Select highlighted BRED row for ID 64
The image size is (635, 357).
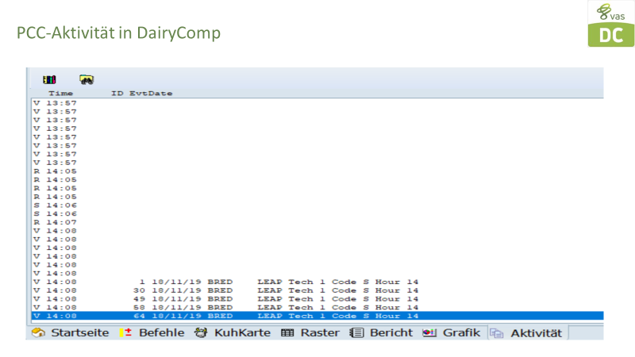point(238,316)
